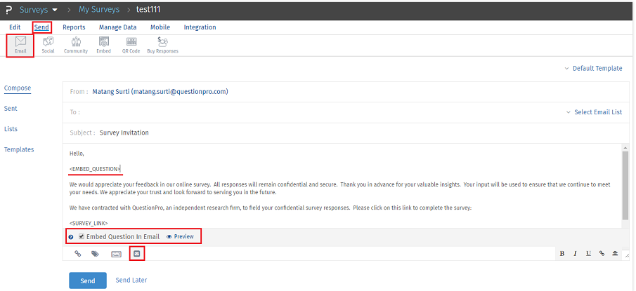The width and height of the screenshot is (636, 291).
Task: Go to the Edit tab
Action: click(15, 27)
